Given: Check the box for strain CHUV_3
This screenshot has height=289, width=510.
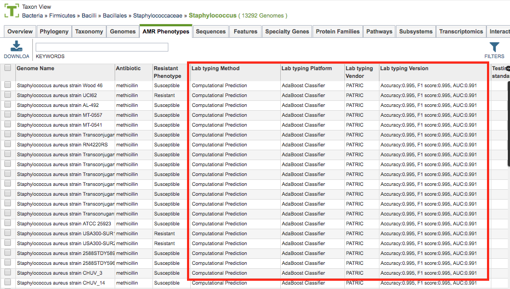Looking at the screenshot, I should click(8, 273).
